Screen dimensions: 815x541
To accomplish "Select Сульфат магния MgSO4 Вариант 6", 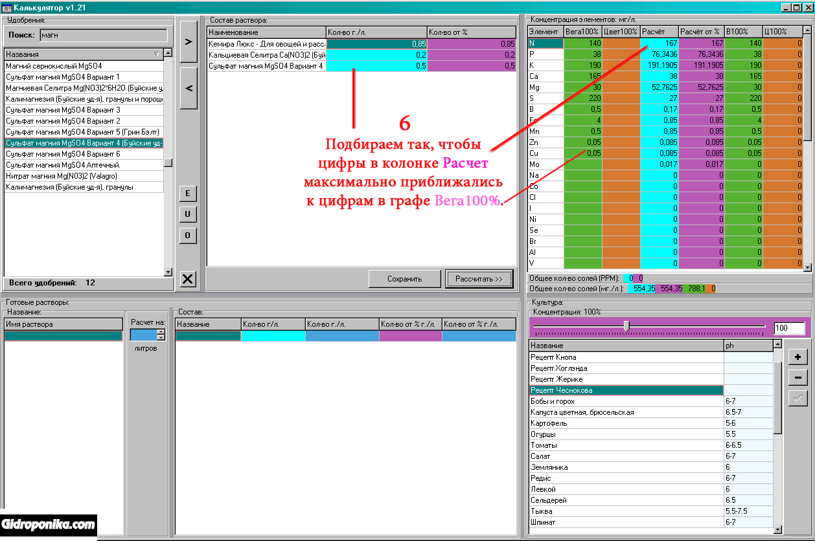I will coord(84,154).
